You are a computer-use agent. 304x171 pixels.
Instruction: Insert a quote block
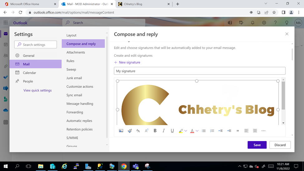(x=238, y=131)
